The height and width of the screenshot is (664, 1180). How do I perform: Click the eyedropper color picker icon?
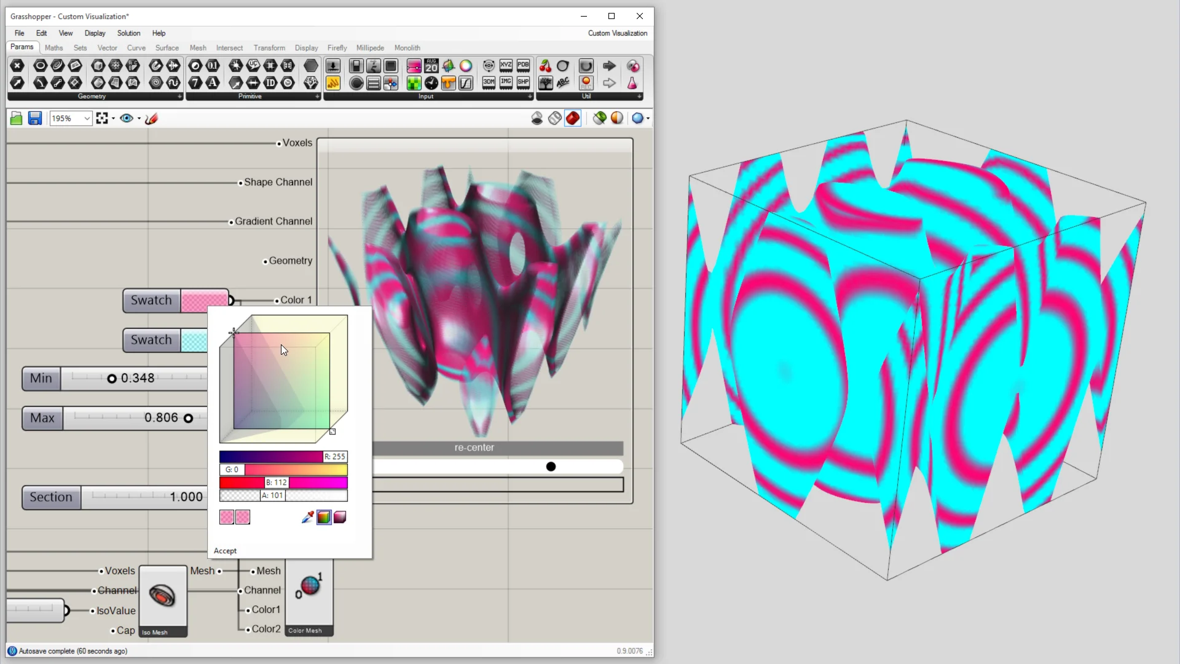pyautogui.click(x=307, y=517)
